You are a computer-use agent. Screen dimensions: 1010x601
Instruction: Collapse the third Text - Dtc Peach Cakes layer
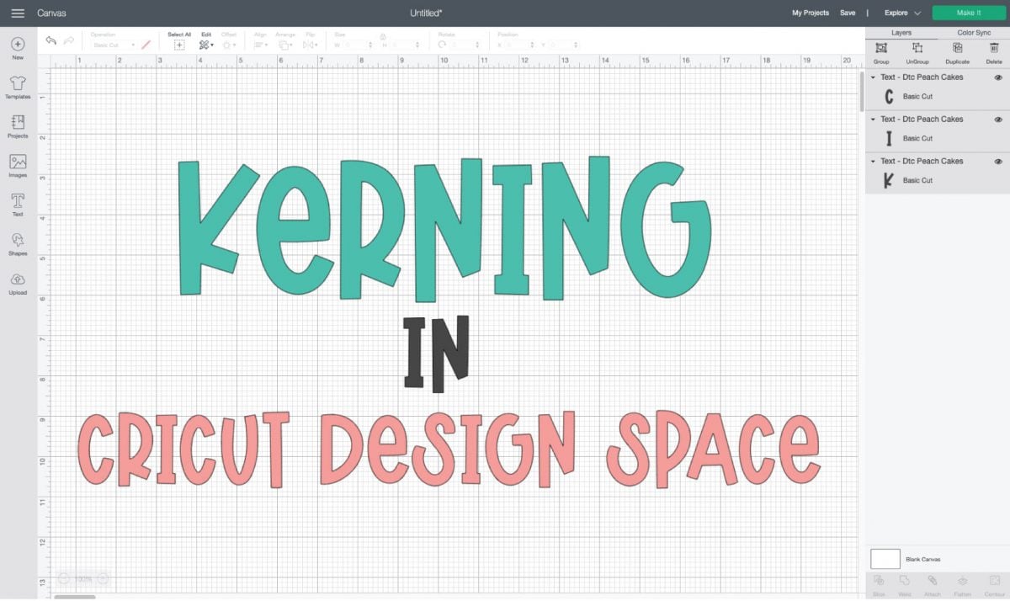(x=873, y=162)
